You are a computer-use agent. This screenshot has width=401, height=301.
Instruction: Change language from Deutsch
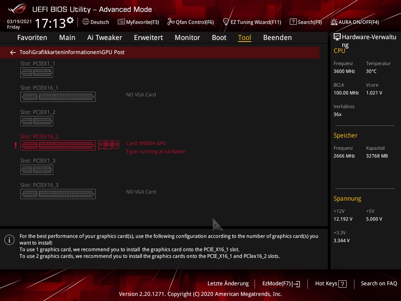pyautogui.click(x=99, y=22)
